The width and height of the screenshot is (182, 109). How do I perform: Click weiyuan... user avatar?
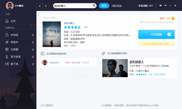click(45, 62)
